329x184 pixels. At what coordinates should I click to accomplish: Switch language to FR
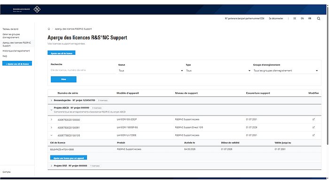tap(310, 19)
